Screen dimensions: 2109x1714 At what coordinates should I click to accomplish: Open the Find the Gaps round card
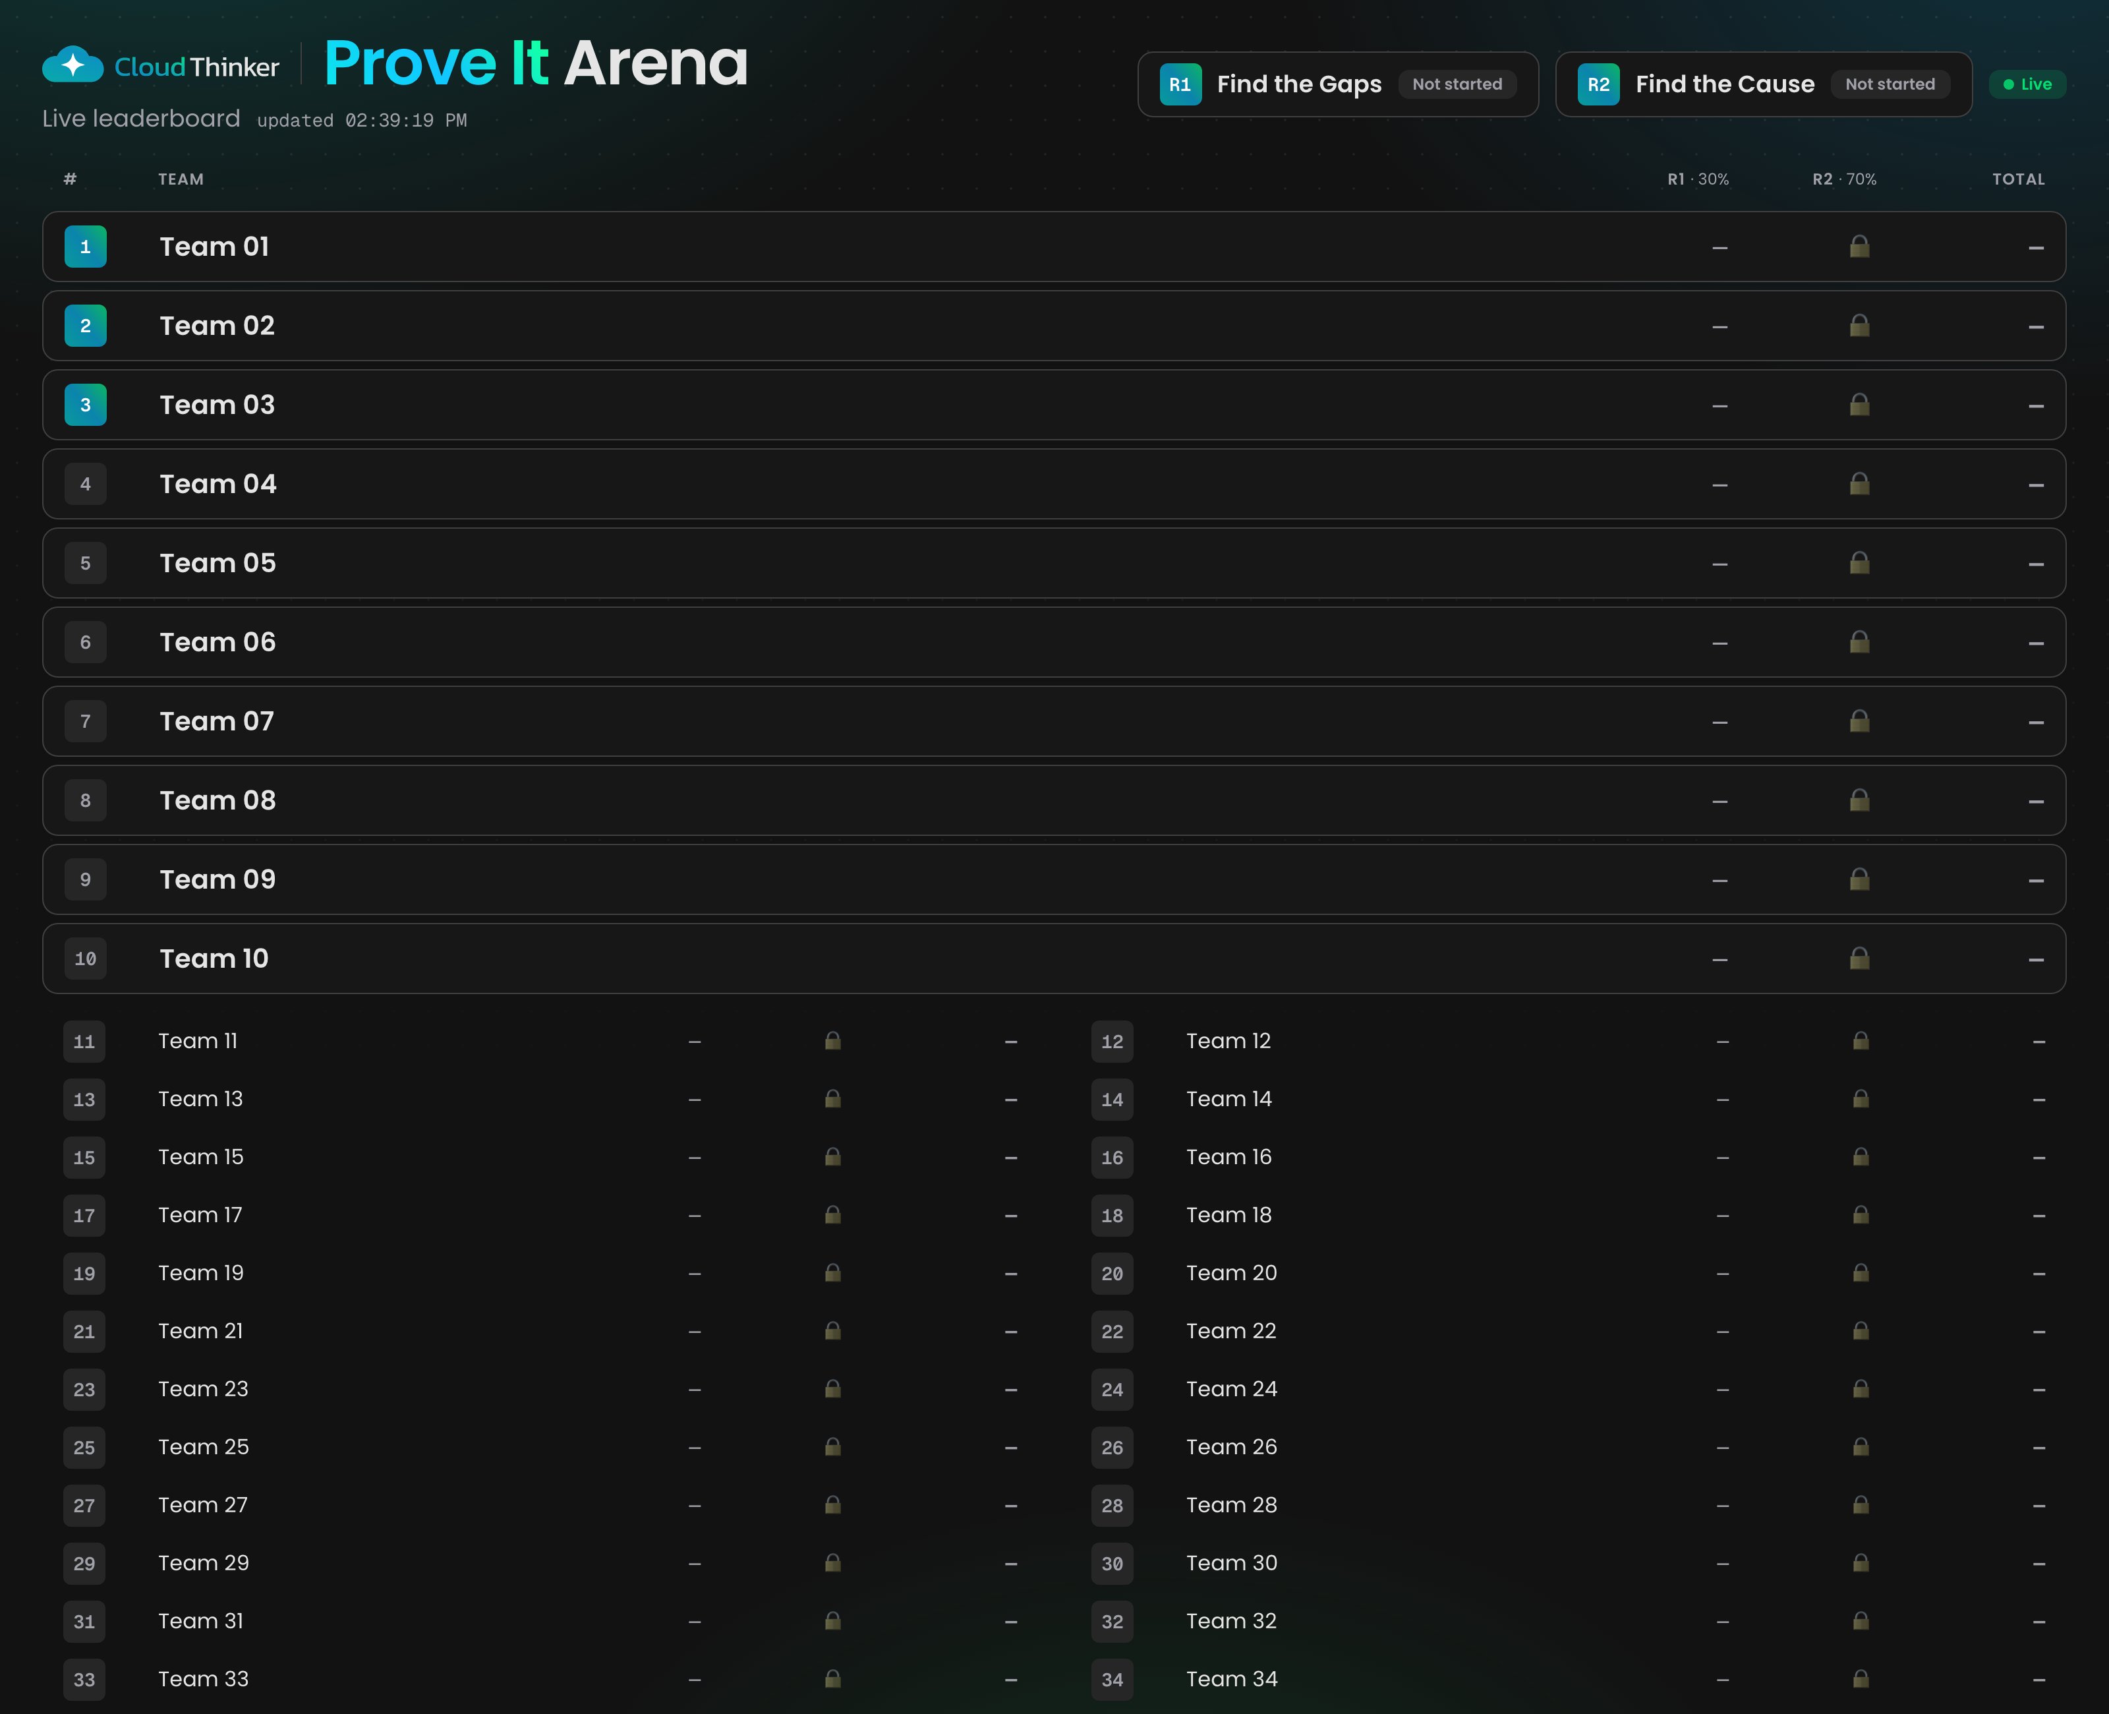(1339, 84)
